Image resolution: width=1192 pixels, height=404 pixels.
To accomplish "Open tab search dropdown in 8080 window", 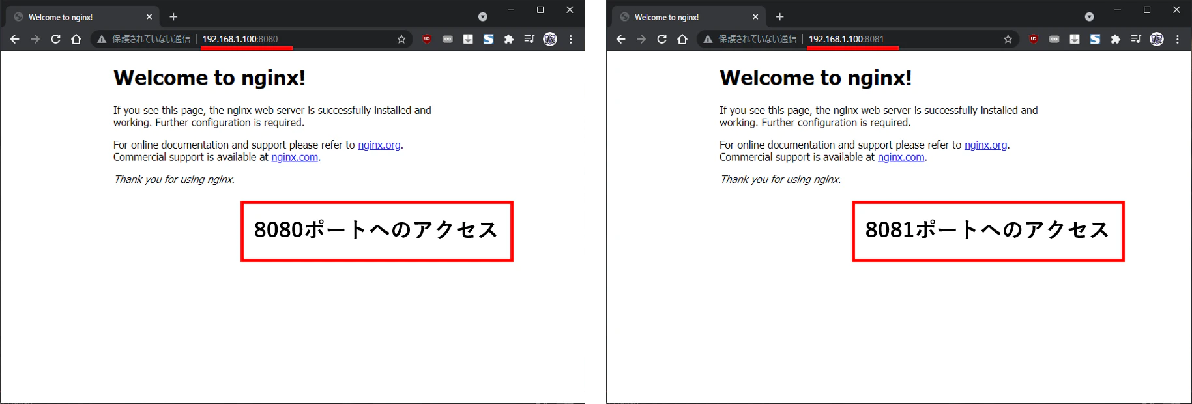I will pyautogui.click(x=483, y=17).
